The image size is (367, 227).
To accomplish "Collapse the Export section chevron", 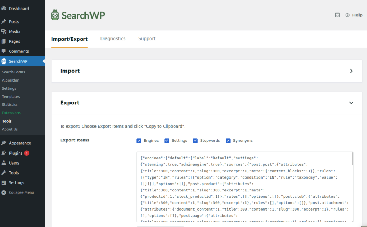I will (351, 103).
